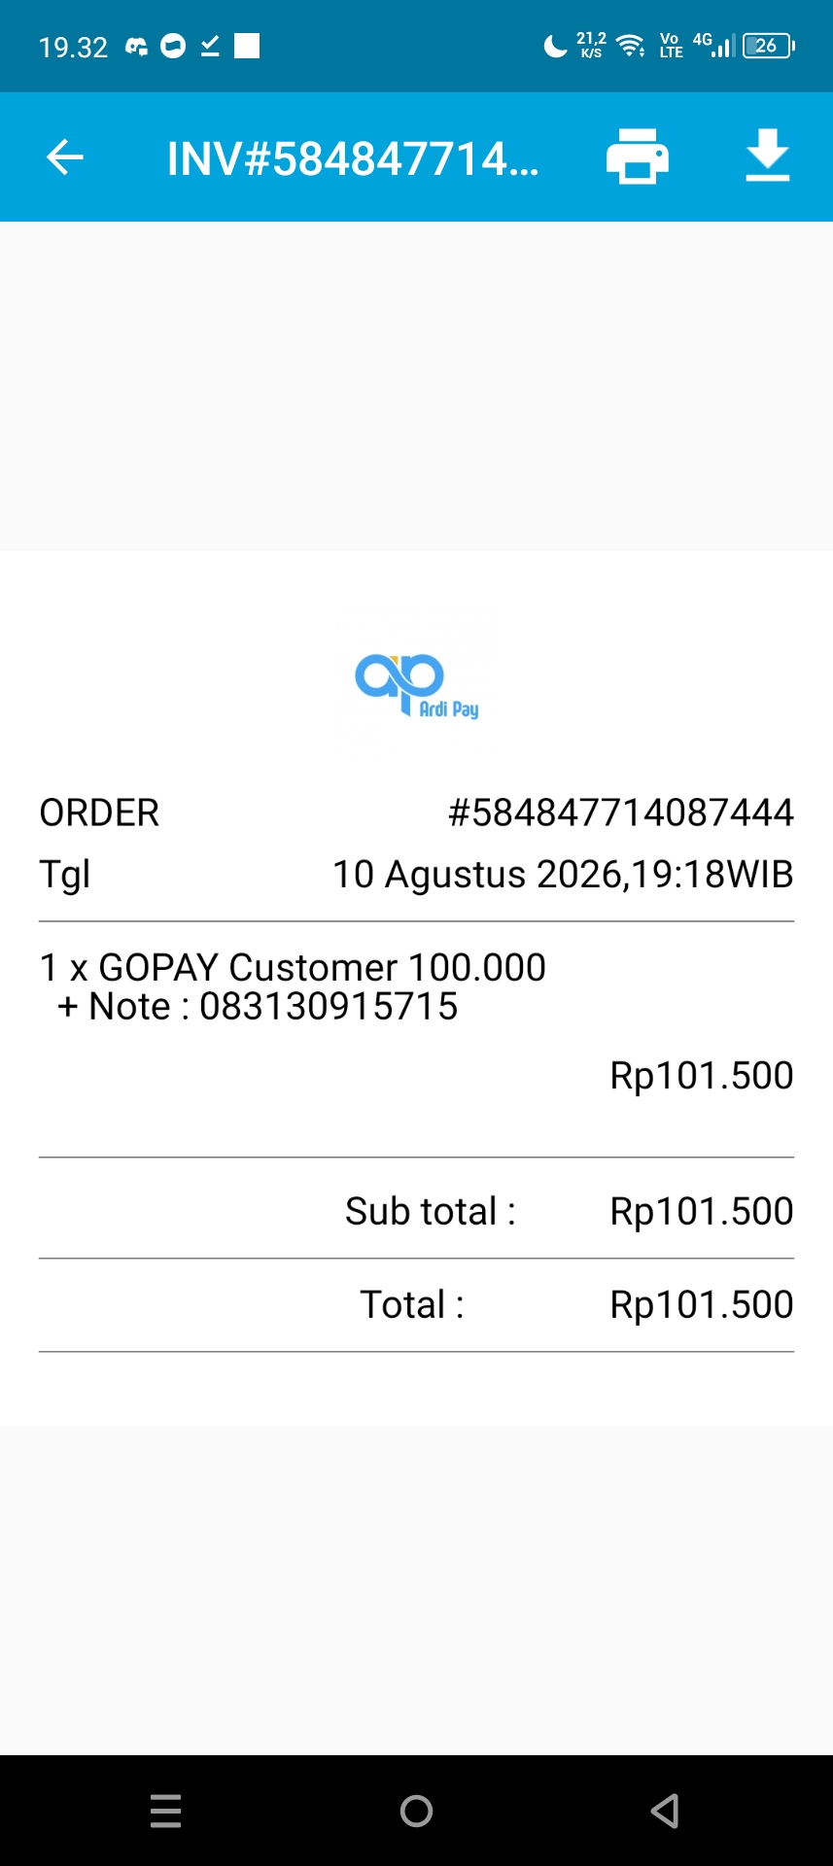Download the invoice receipt
The width and height of the screenshot is (833, 1866).
pos(767,155)
